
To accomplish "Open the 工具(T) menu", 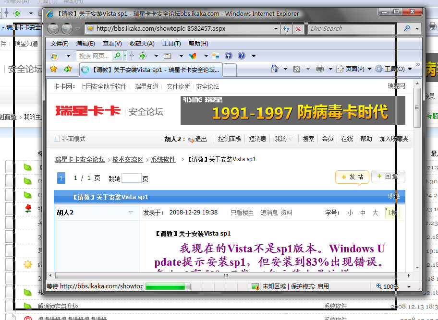I will 171,44.
